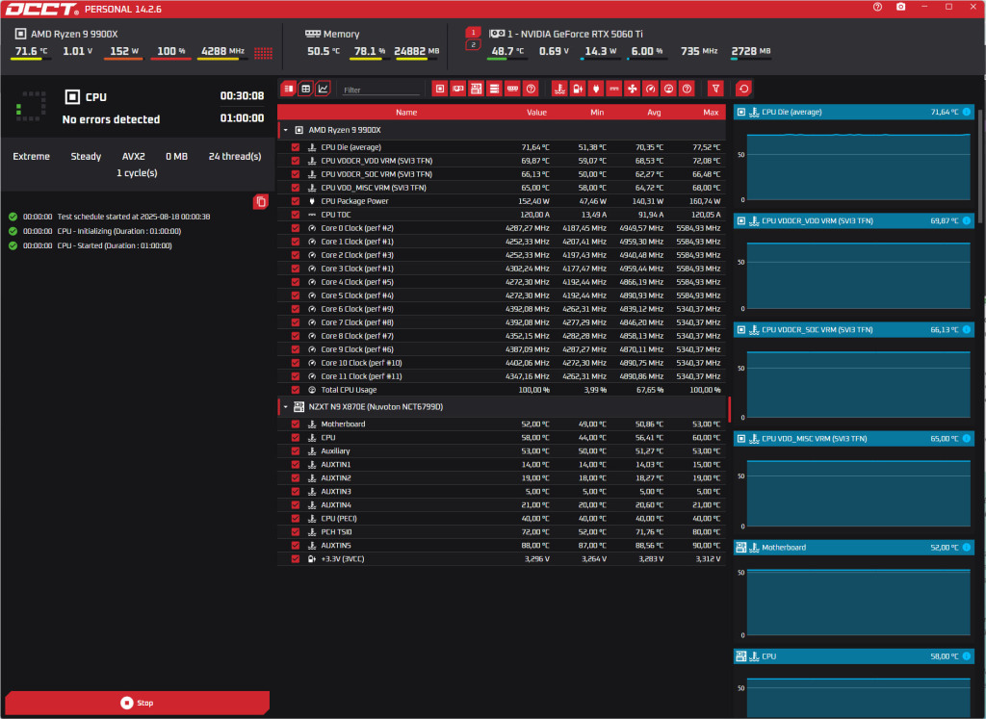The height and width of the screenshot is (719, 986).
Task: Toggle the PCH TSI0 sensor checkbox
Action: coord(296,531)
